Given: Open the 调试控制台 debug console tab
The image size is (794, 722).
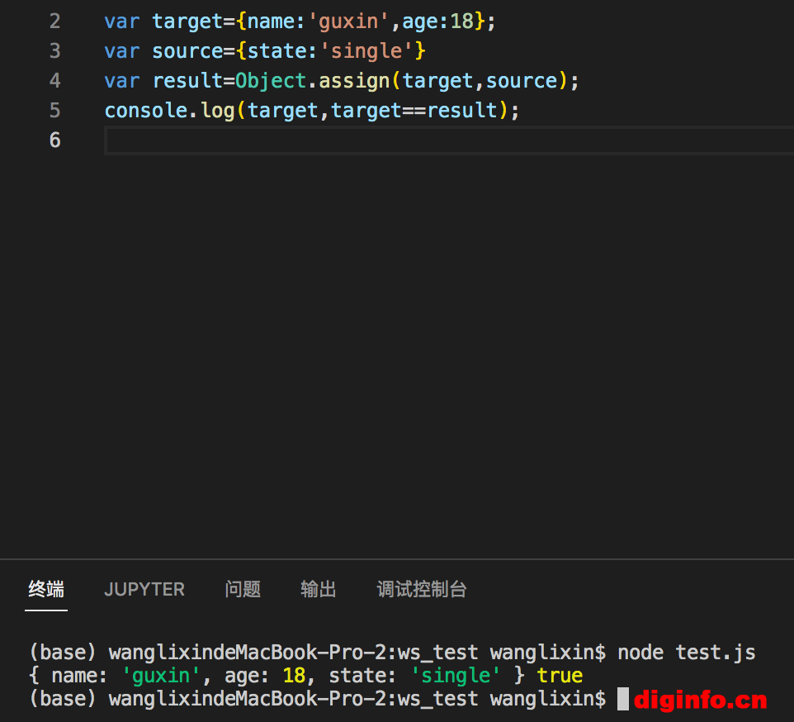Looking at the screenshot, I should [x=421, y=589].
